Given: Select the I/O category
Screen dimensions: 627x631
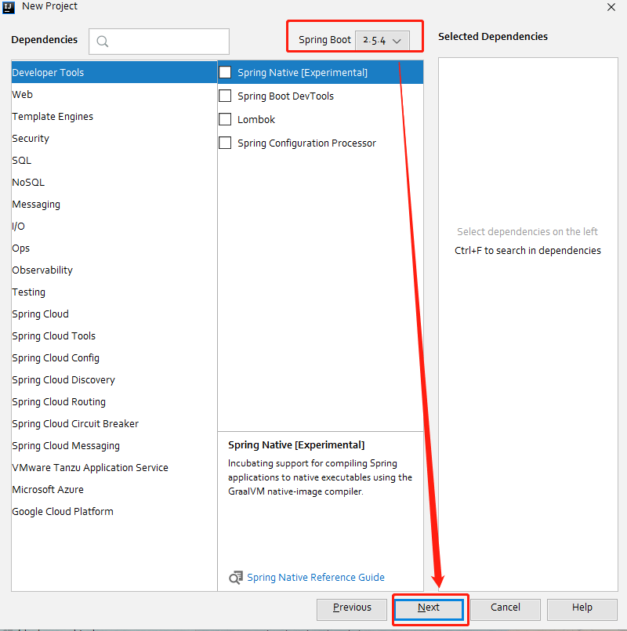Looking at the screenshot, I should coord(114,227).
